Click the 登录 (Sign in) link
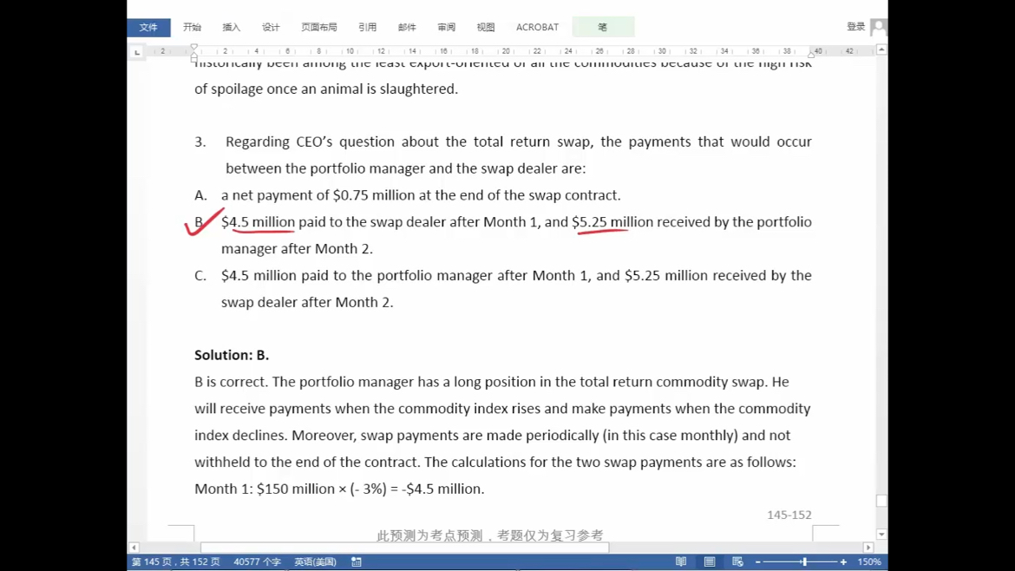 [855, 27]
